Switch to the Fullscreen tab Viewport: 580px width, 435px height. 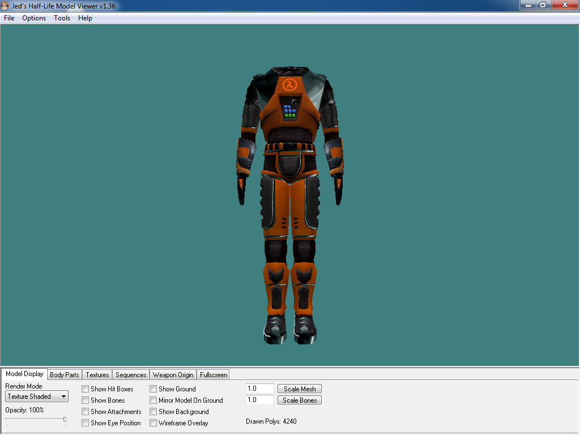pos(214,375)
